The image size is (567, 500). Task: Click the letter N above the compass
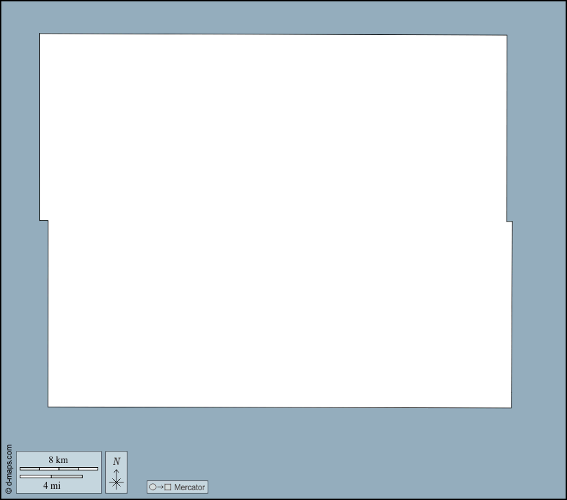[x=116, y=461]
